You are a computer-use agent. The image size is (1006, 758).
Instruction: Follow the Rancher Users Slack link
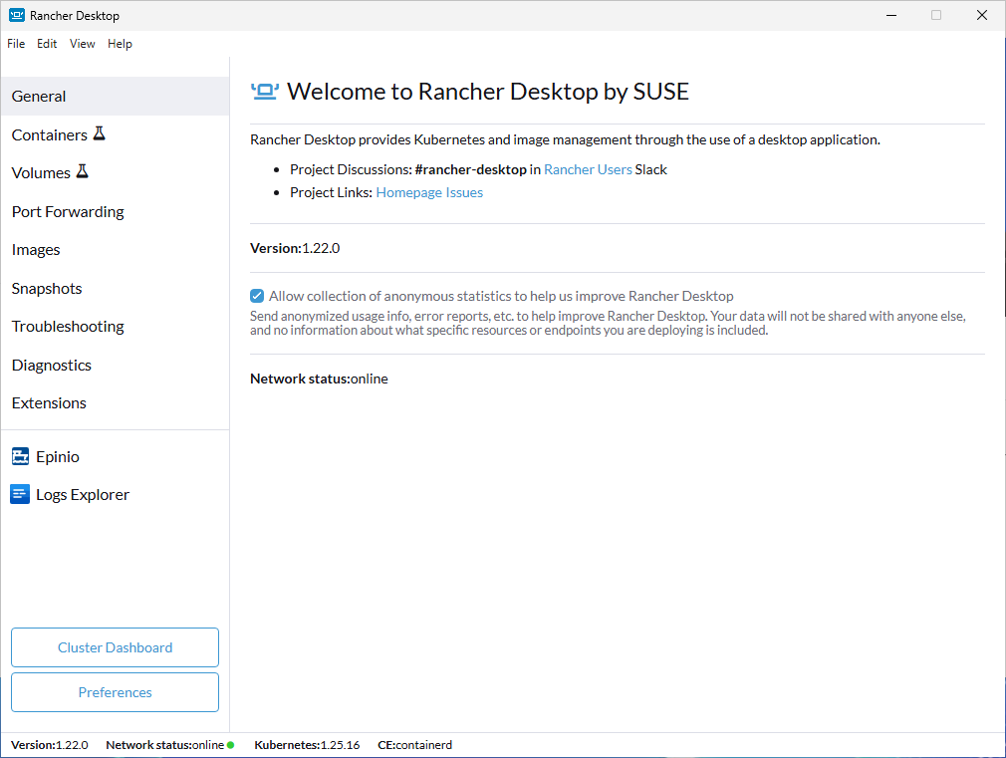coord(588,169)
